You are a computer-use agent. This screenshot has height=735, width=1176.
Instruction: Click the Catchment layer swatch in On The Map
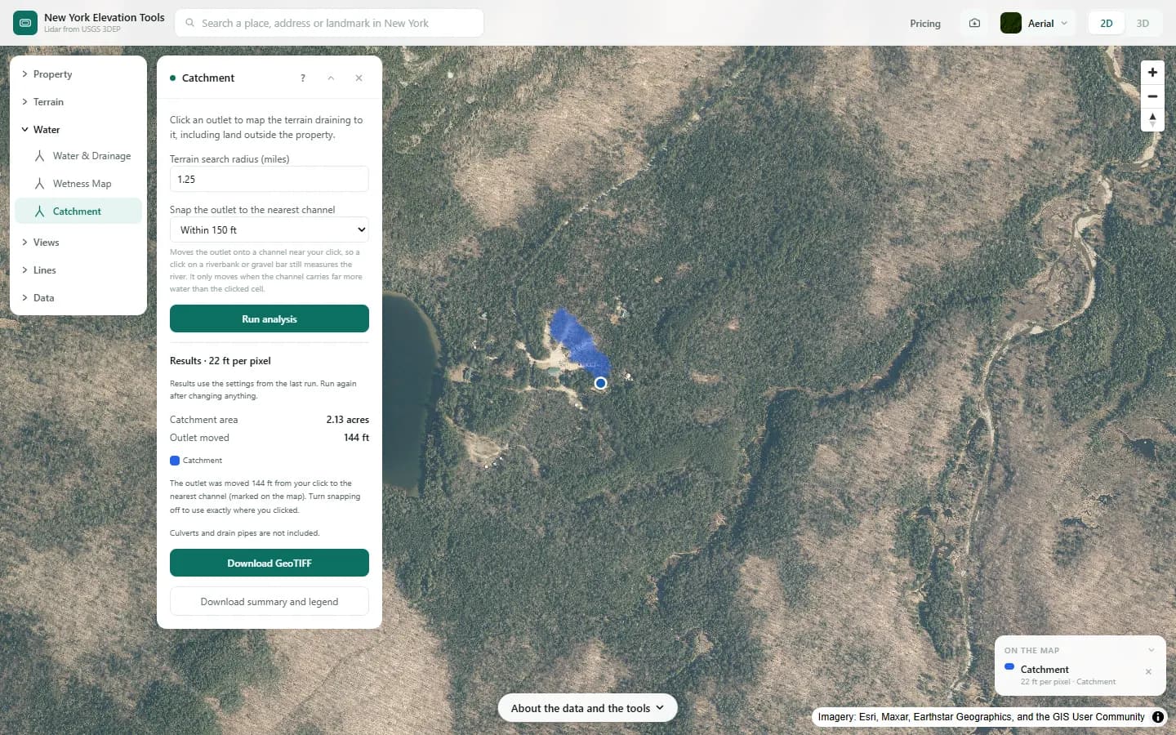click(1009, 666)
